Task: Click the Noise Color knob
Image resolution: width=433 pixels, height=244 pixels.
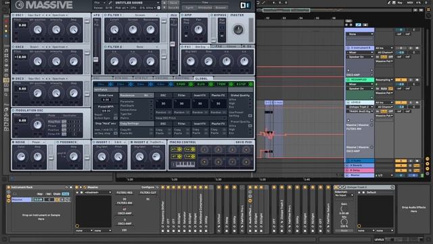Action: point(21,157)
